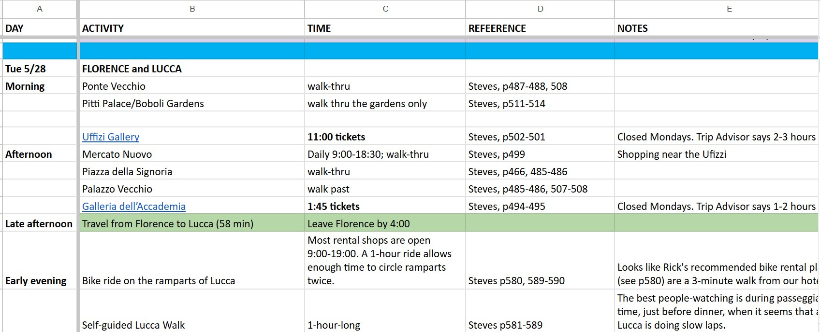Screen dimensions: 820x332
Task: Select the '1:45 tickets' cell
Action: (385, 206)
